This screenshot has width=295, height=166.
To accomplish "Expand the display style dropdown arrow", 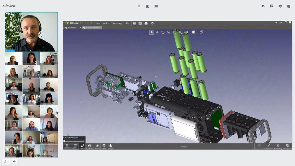I will point(190,32).
